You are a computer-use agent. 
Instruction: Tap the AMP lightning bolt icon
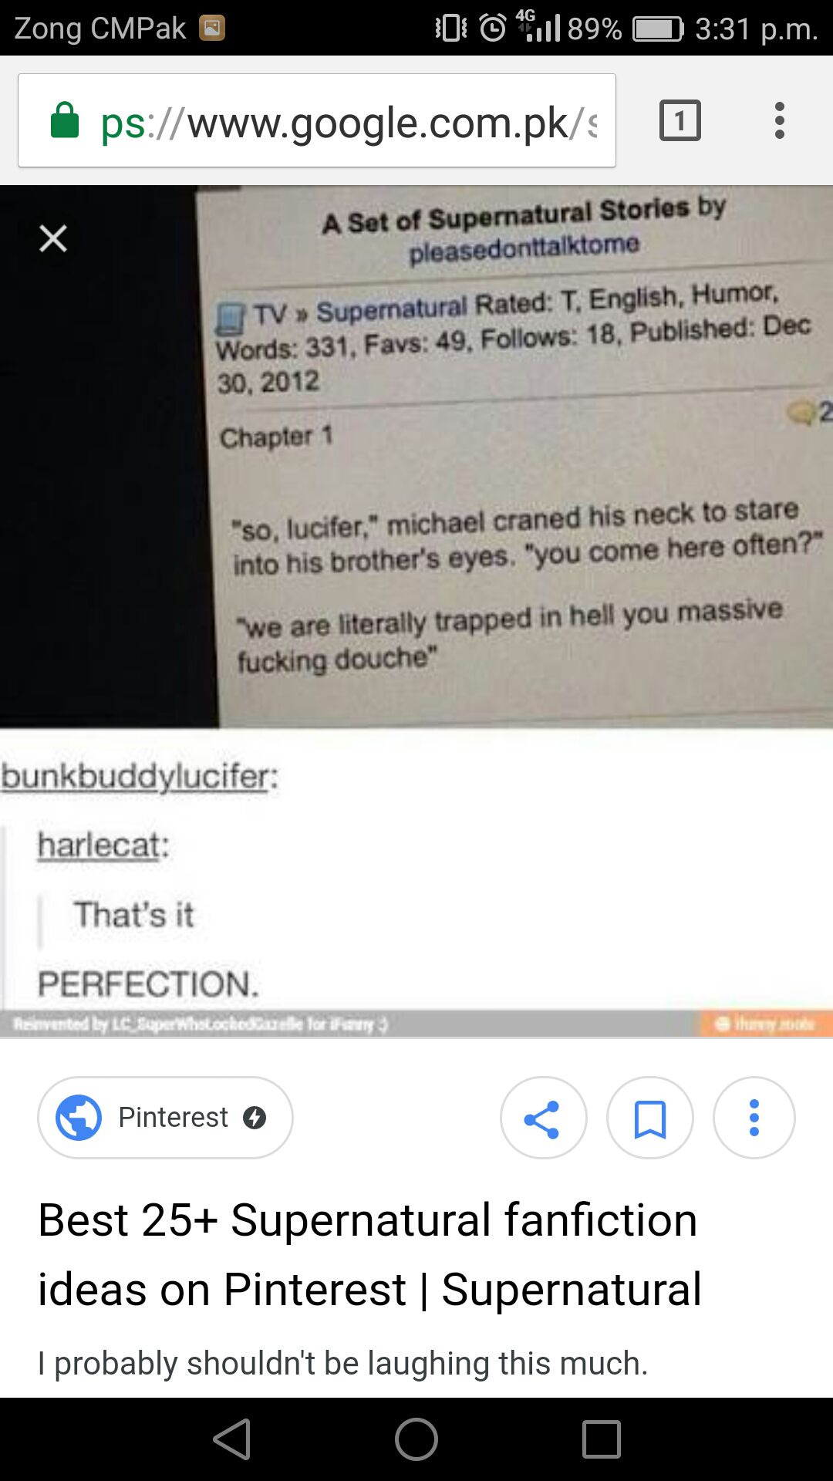pos(255,1118)
